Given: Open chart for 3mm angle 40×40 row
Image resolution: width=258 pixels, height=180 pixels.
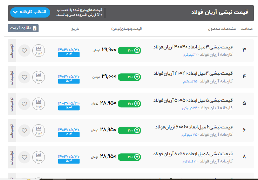Looking at the screenshot, I should pyautogui.click(x=39, y=51).
